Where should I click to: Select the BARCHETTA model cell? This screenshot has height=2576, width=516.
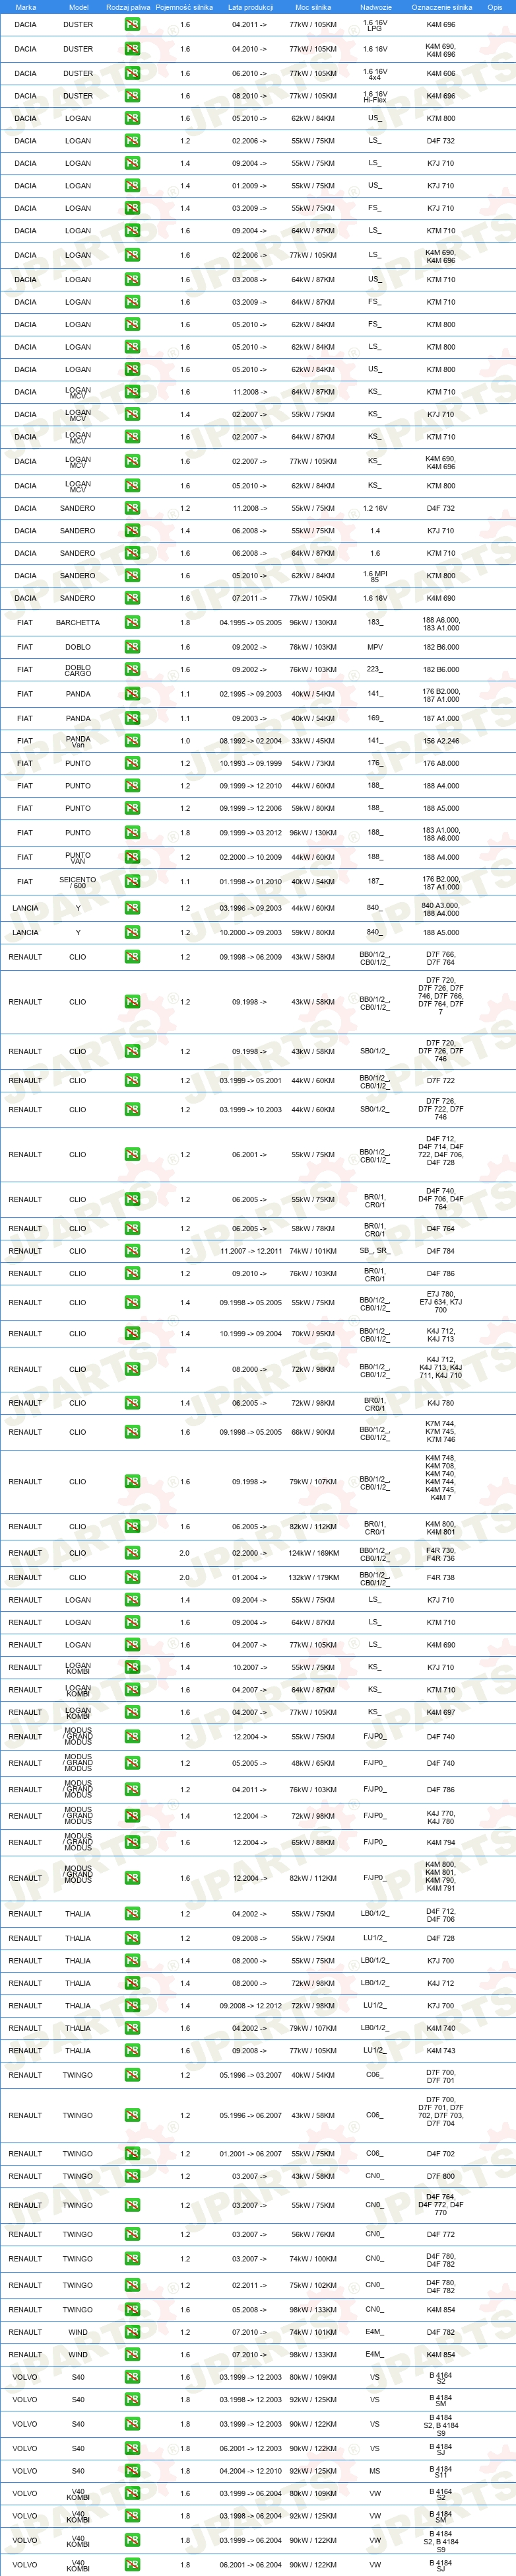point(78,622)
